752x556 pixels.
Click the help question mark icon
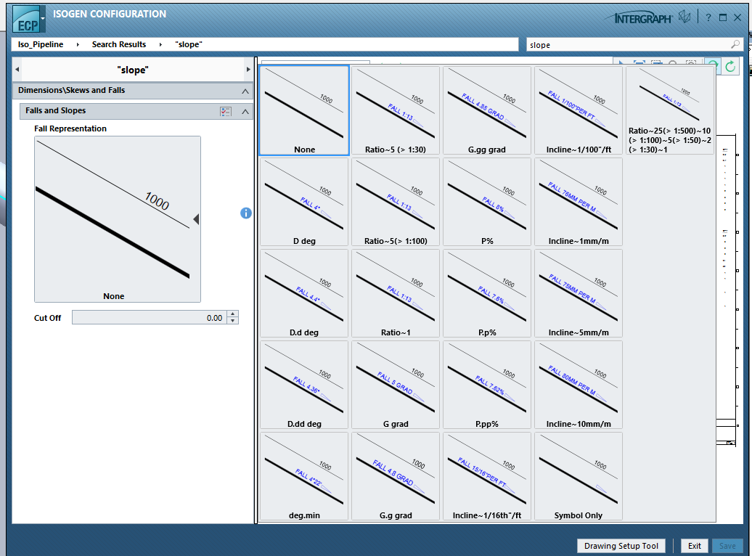point(708,17)
